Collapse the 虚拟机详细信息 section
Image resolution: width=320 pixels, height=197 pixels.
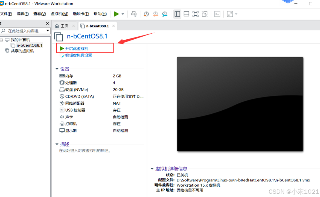tap(152, 169)
